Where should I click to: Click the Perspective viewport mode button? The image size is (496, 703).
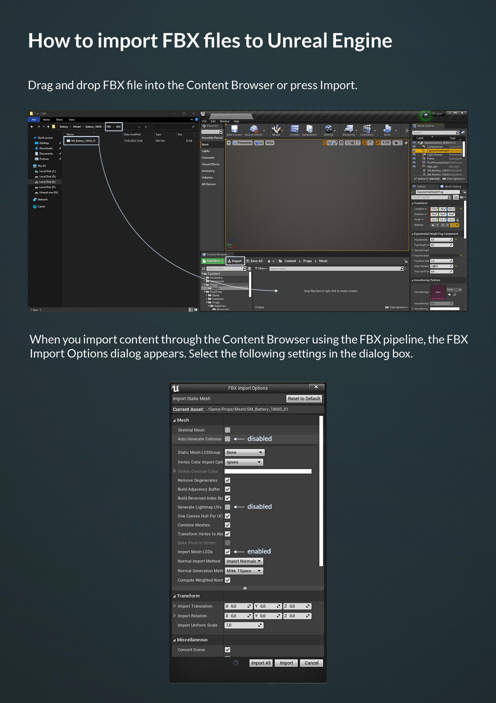(242, 143)
